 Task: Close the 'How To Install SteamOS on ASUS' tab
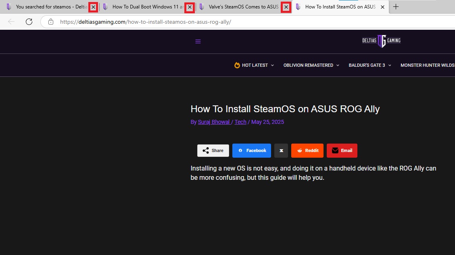point(382,7)
